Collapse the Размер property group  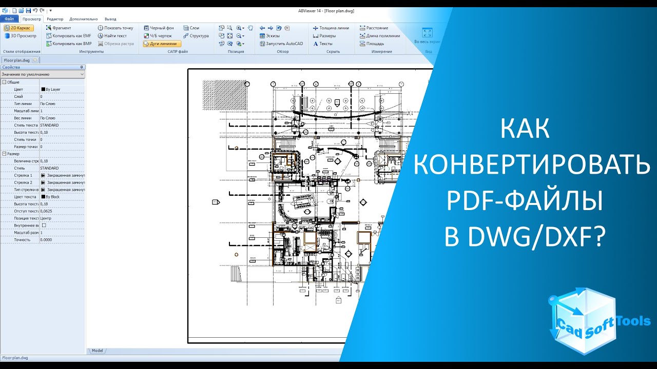point(4,154)
